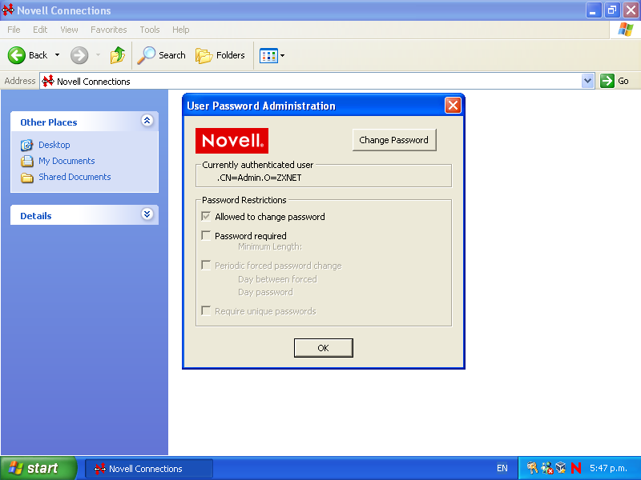Open the Search toolbar button
This screenshot has width=641, height=480.
(x=162, y=55)
